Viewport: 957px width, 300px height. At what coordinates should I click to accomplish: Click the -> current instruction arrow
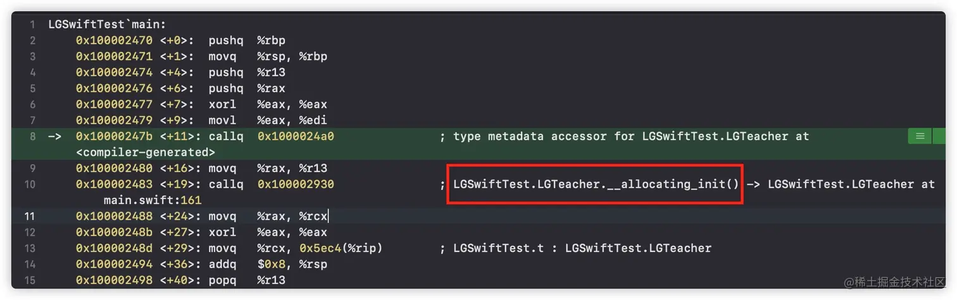(54, 136)
